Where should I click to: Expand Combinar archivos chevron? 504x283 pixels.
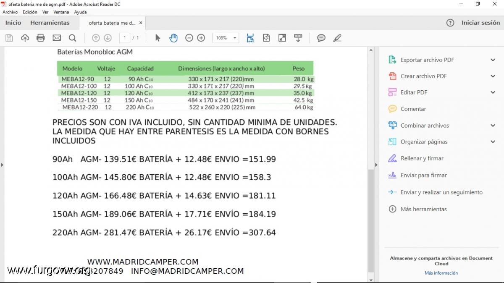coord(493,126)
